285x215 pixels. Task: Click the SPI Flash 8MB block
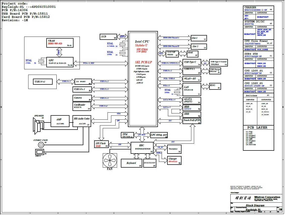(101, 144)
